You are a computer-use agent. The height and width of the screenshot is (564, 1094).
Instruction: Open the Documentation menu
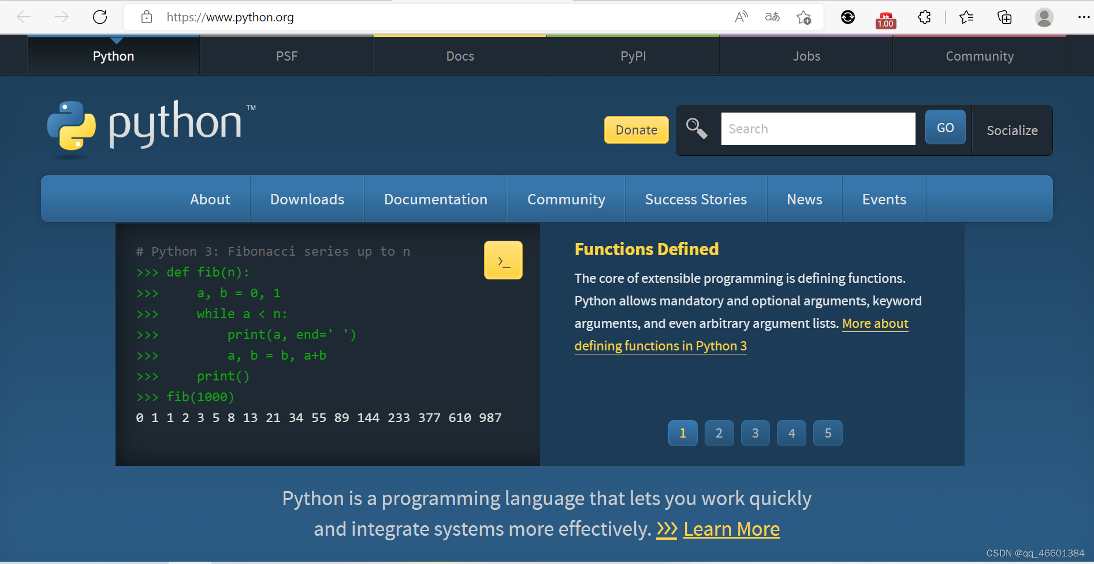[x=436, y=199]
